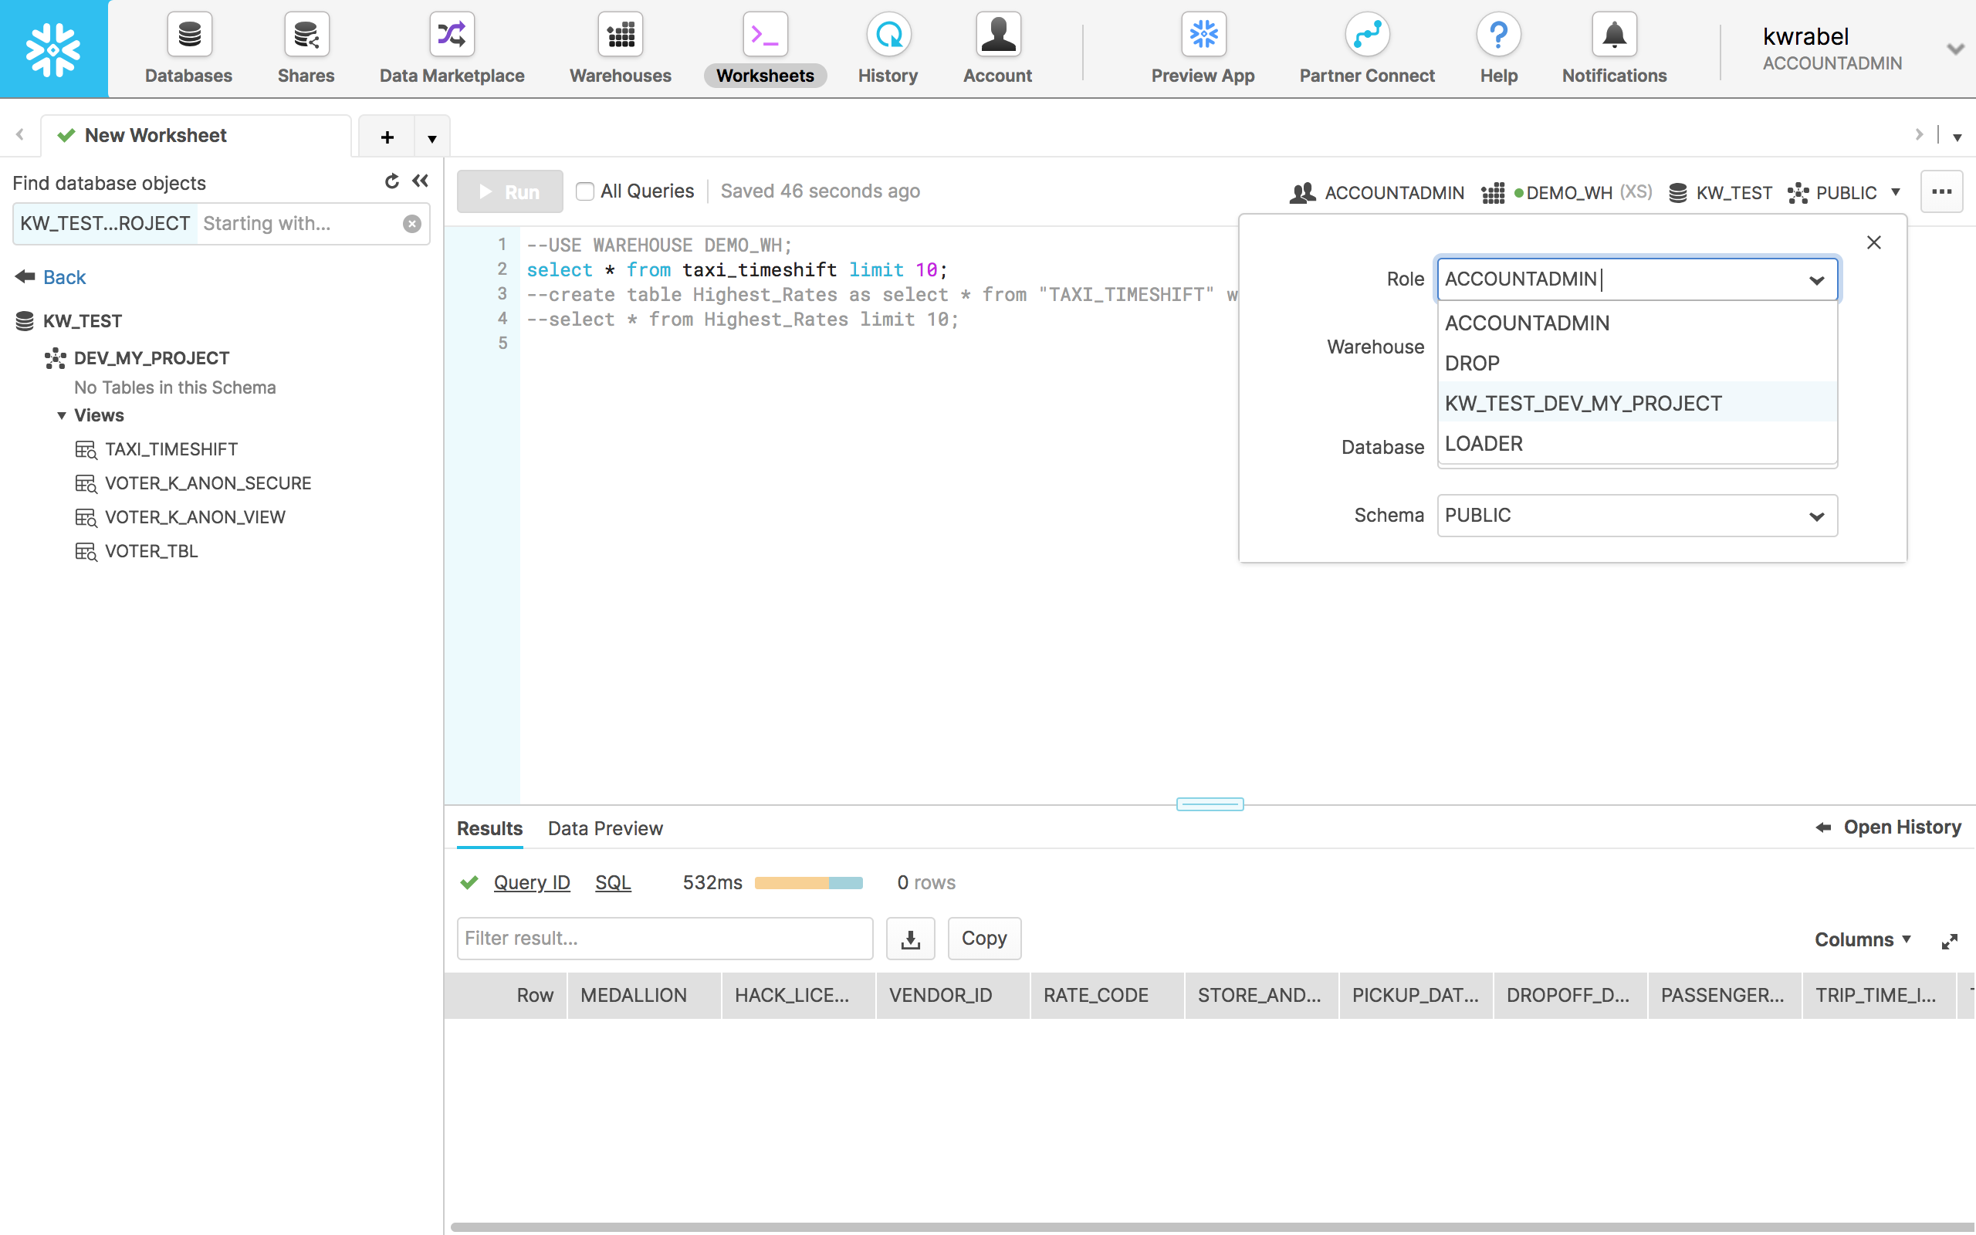
Task: Open the Warehouses page
Action: [x=621, y=49]
